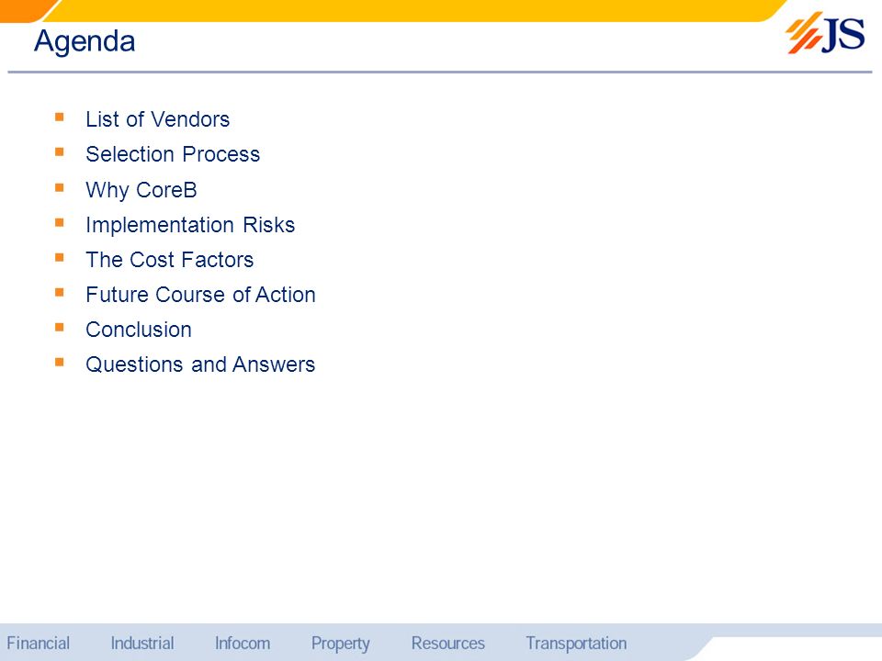Click the Selection Process agenda item
Screen dimensions: 882x661
173,154
